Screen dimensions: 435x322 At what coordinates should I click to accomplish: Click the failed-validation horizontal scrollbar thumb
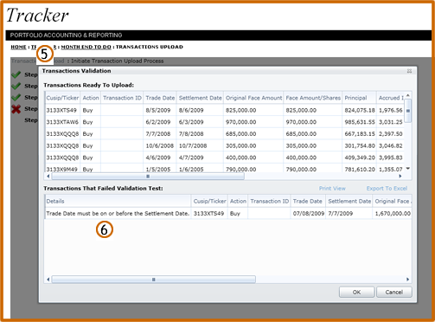click(153, 280)
